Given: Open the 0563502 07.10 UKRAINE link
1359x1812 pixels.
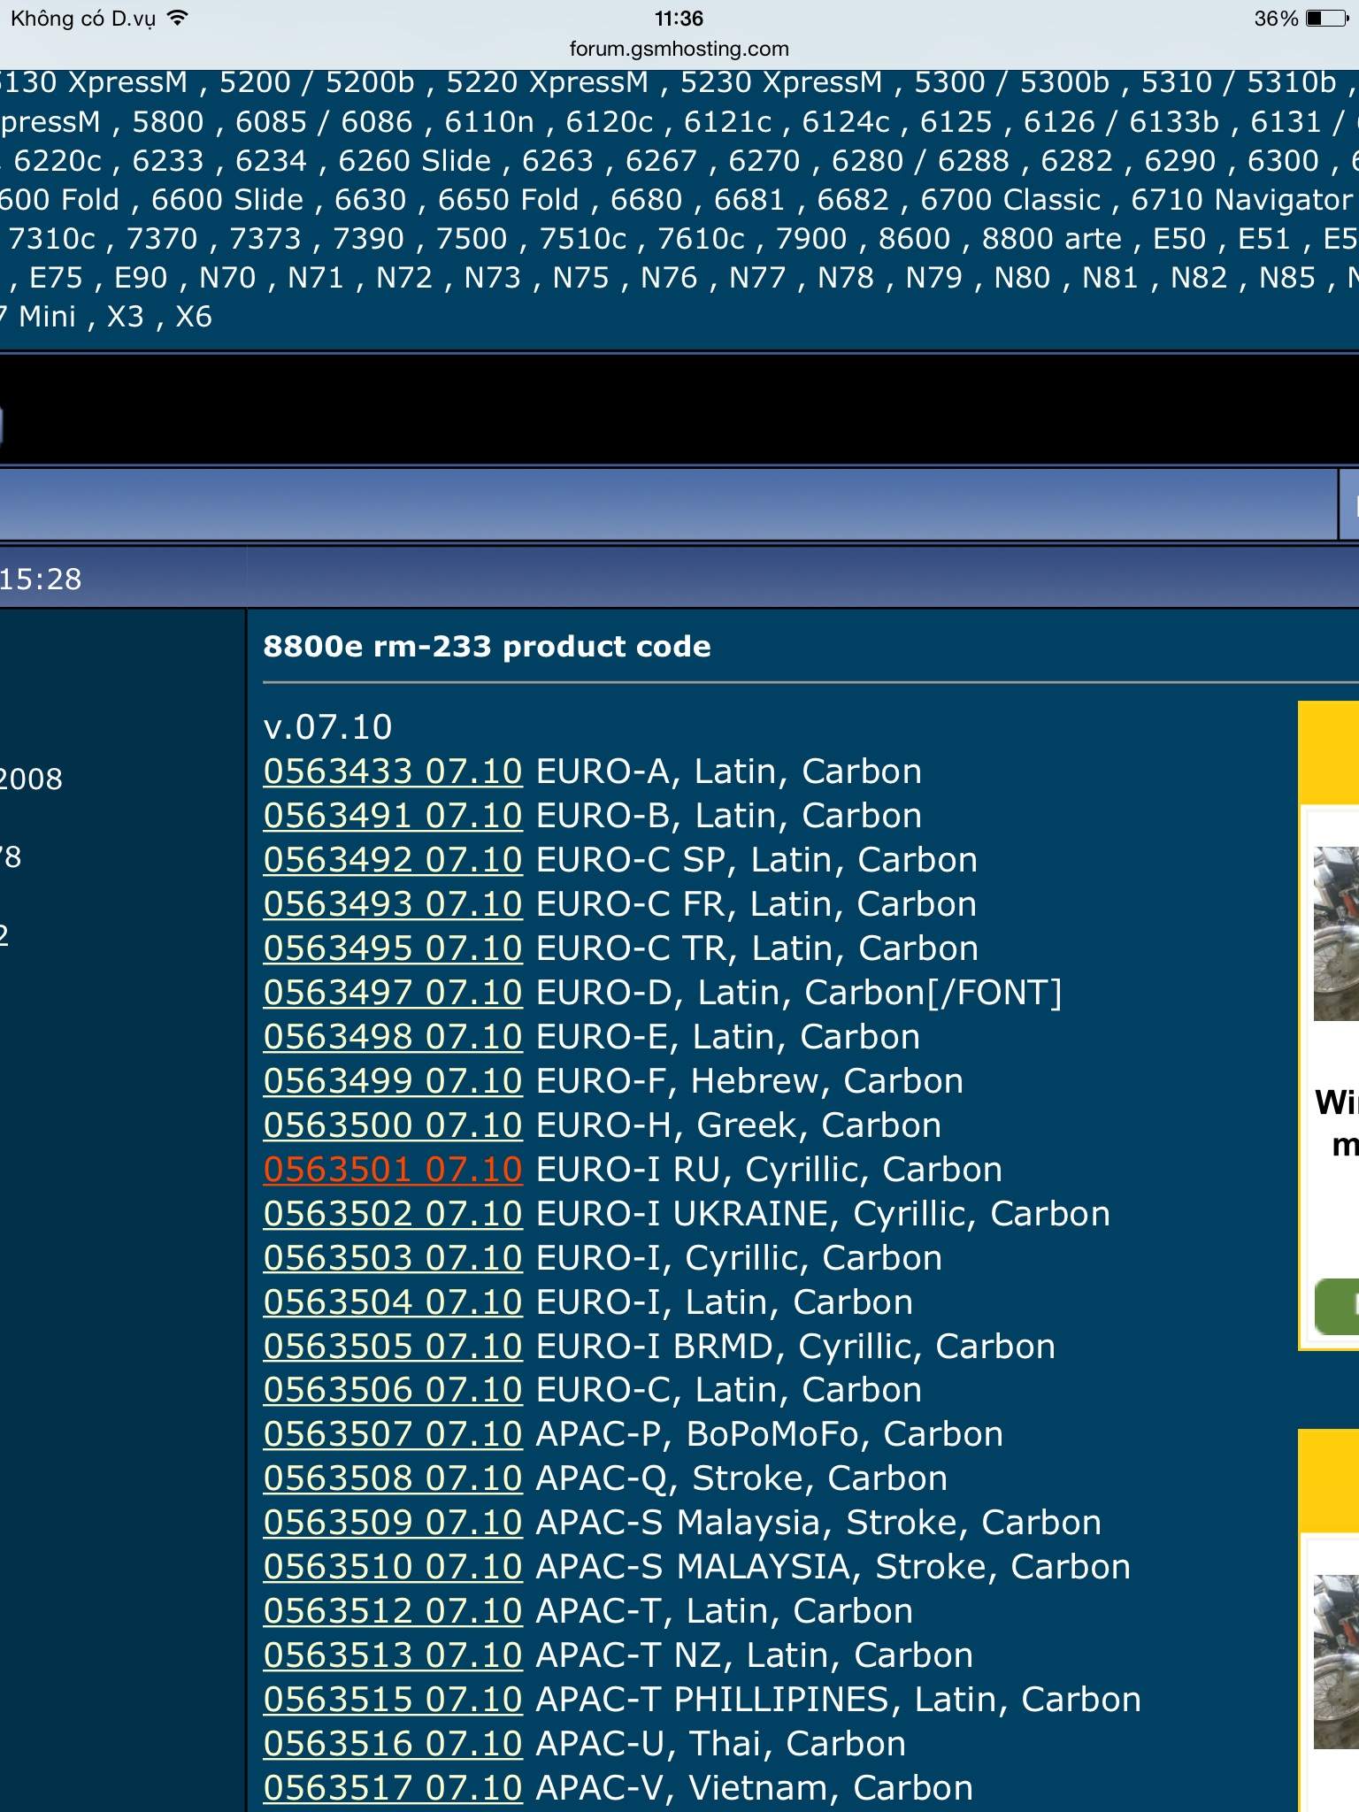Looking at the screenshot, I should pyautogui.click(x=393, y=1214).
